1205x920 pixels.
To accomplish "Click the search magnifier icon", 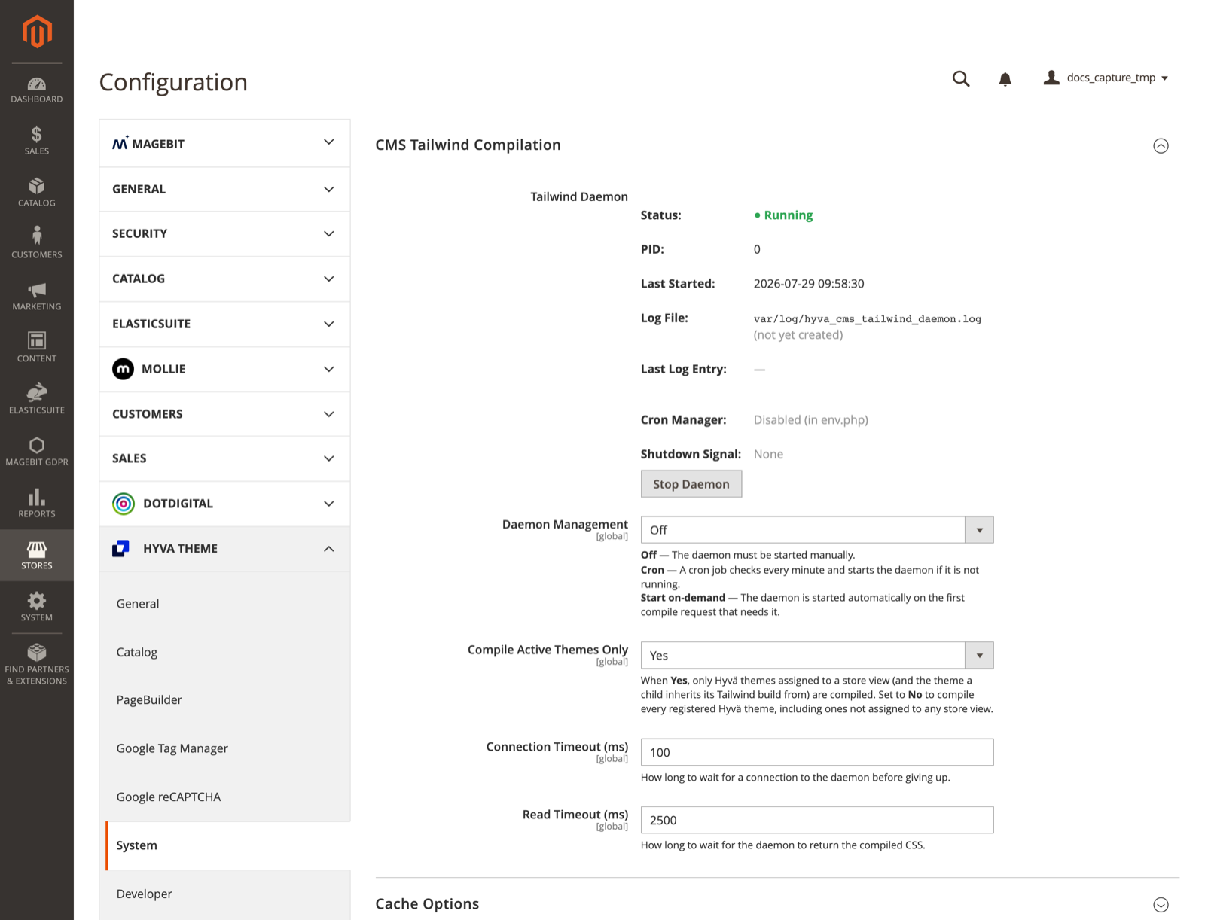I will (961, 78).
